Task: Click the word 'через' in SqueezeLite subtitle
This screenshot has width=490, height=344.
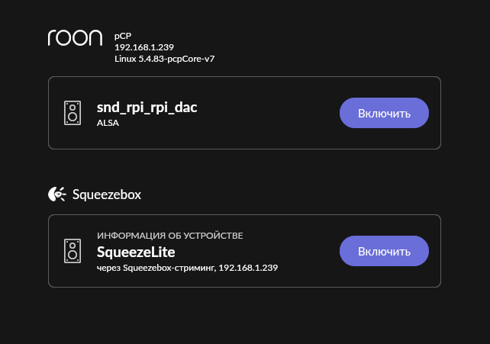Action: [x=109, y=268]
